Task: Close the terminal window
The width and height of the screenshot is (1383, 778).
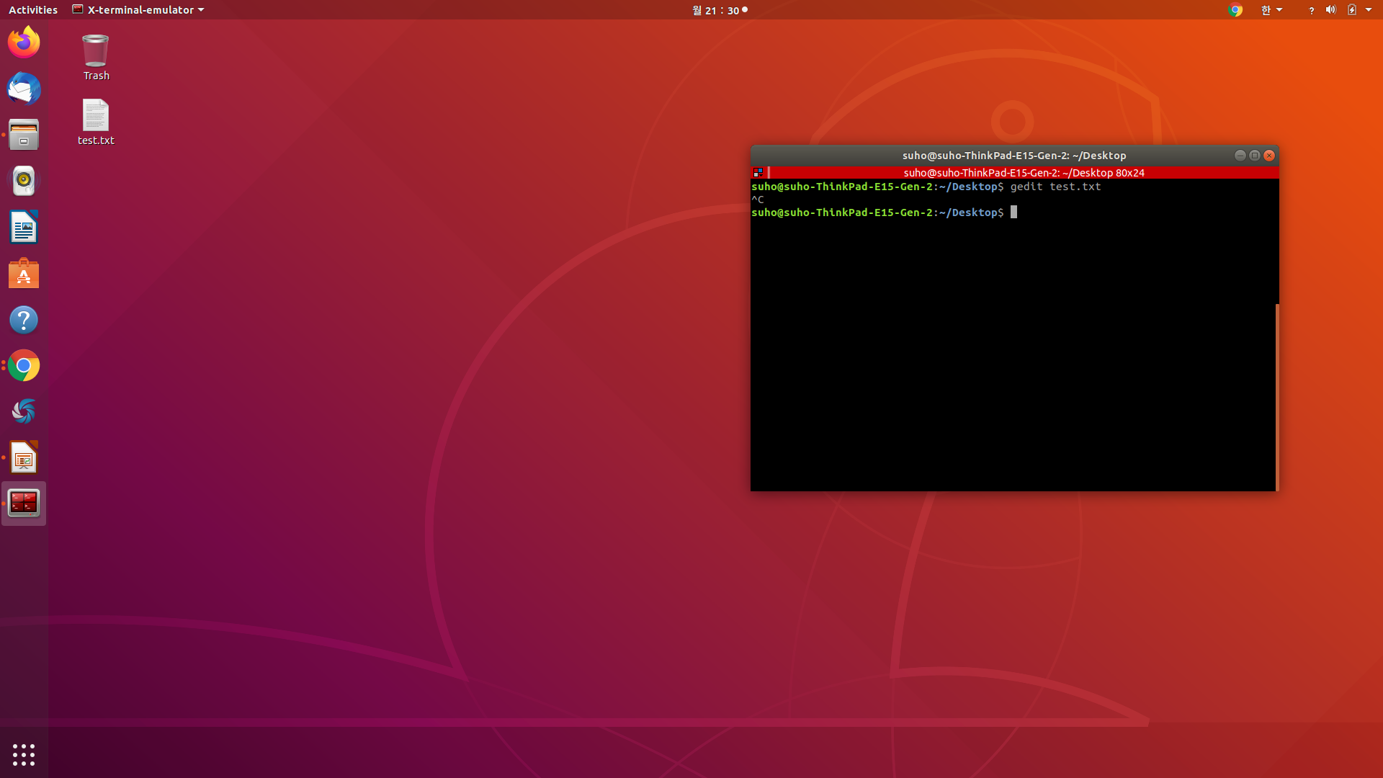Action: [x=1269, y=156]
